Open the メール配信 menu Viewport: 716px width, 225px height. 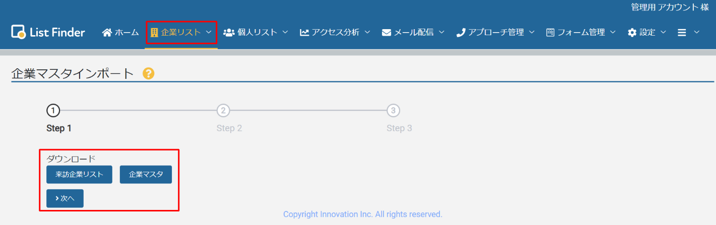(x=413, y=33)
